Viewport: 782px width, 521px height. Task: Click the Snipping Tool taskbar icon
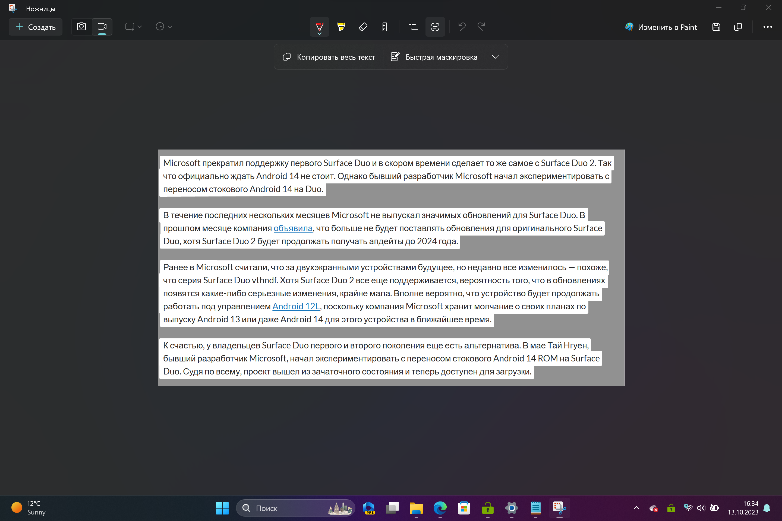[x=560, y=508]
